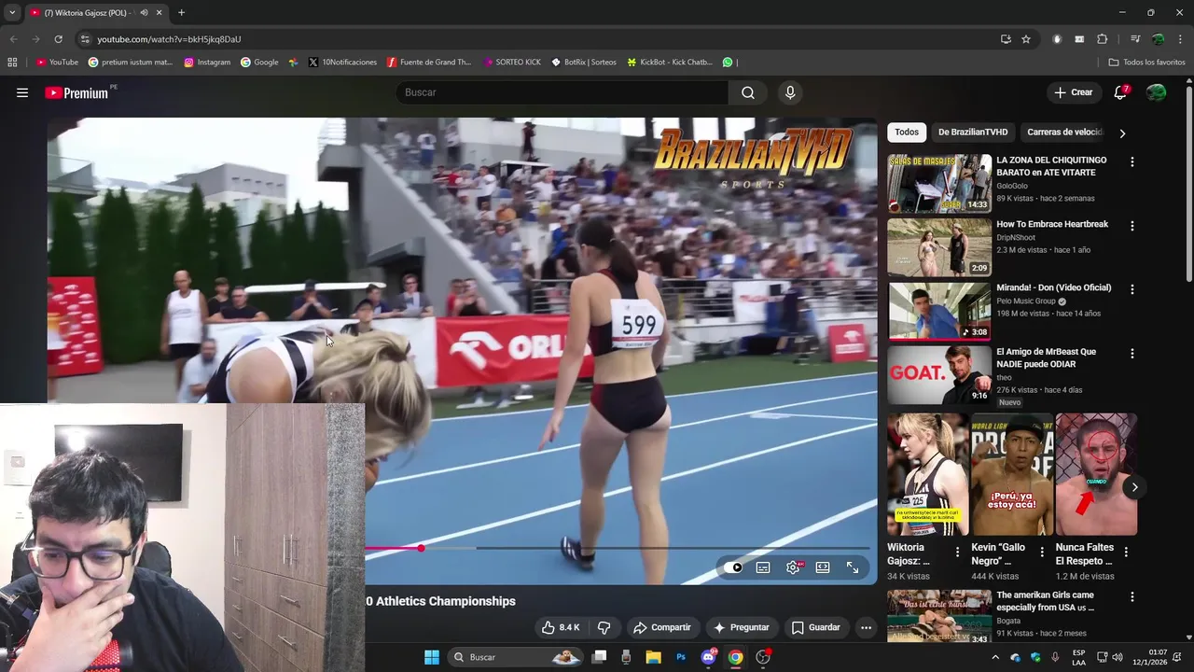Open more actions ellipsis under video

866,627
